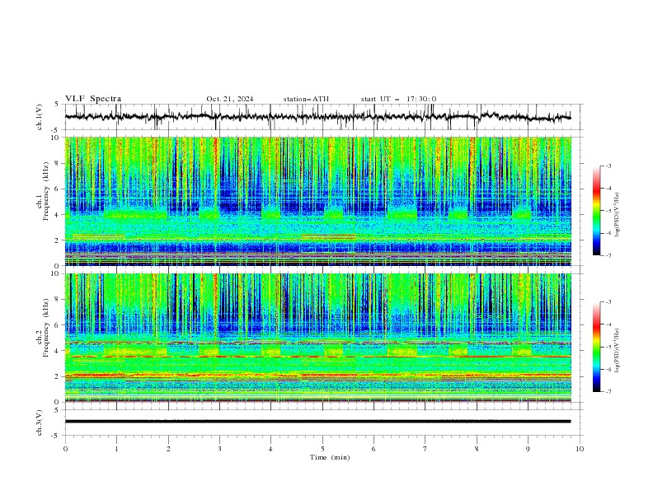
Task: Click the 'ch.3(V)' waveform axis label
Action: pos(40,422)
